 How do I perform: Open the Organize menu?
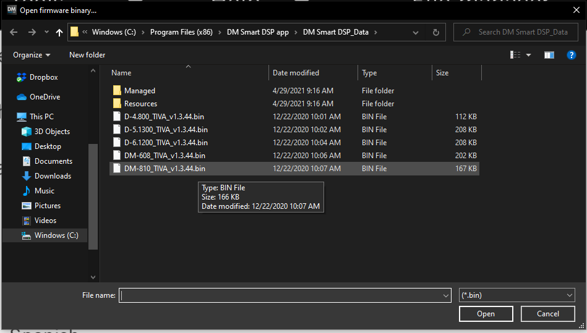32,55
